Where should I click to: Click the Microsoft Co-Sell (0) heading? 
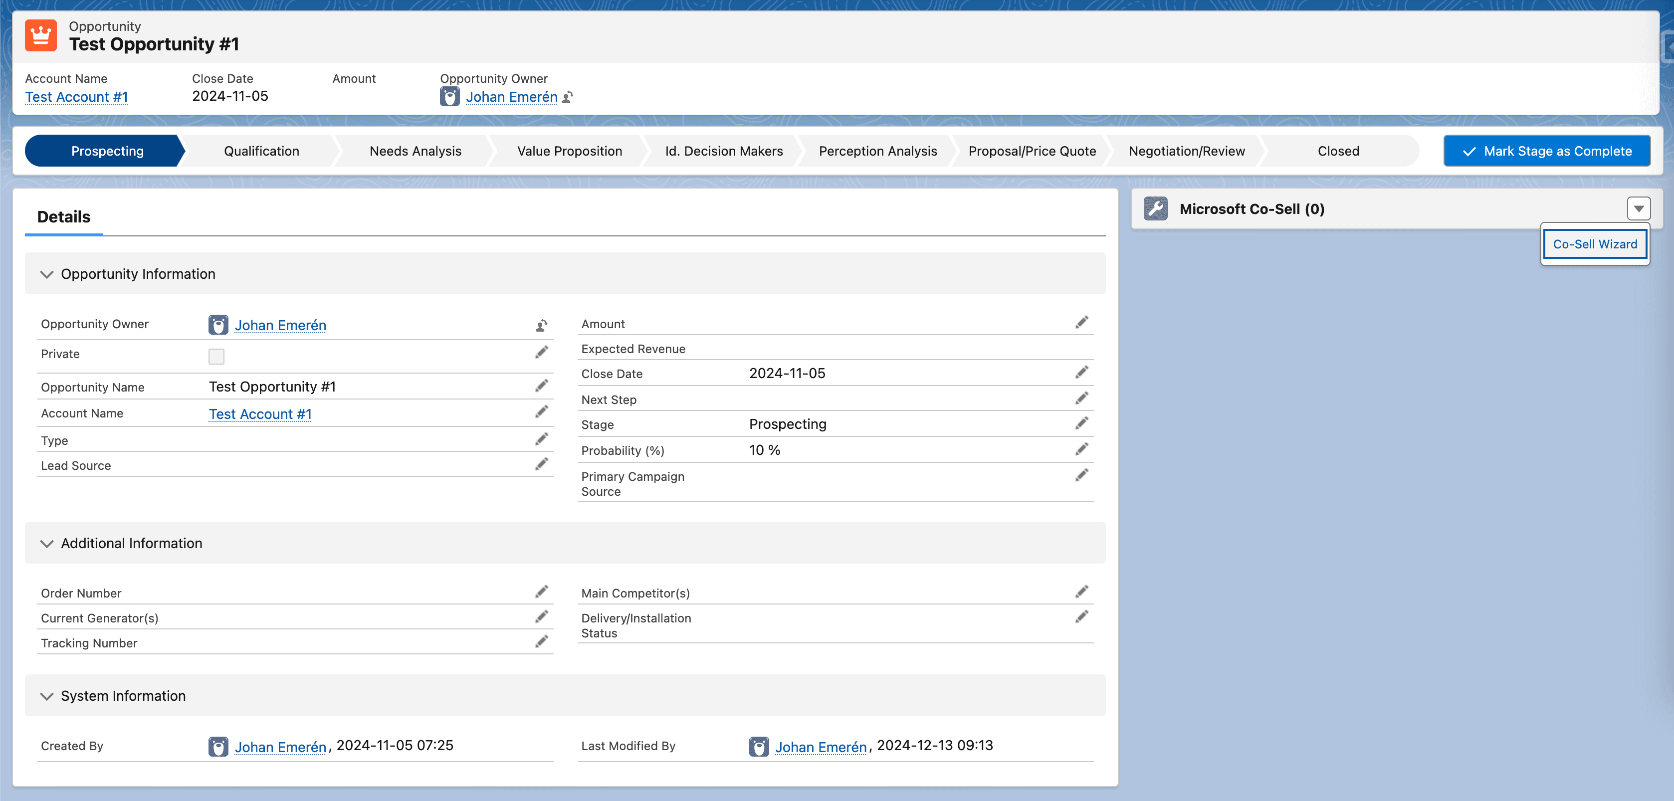tap(1252, 208)
